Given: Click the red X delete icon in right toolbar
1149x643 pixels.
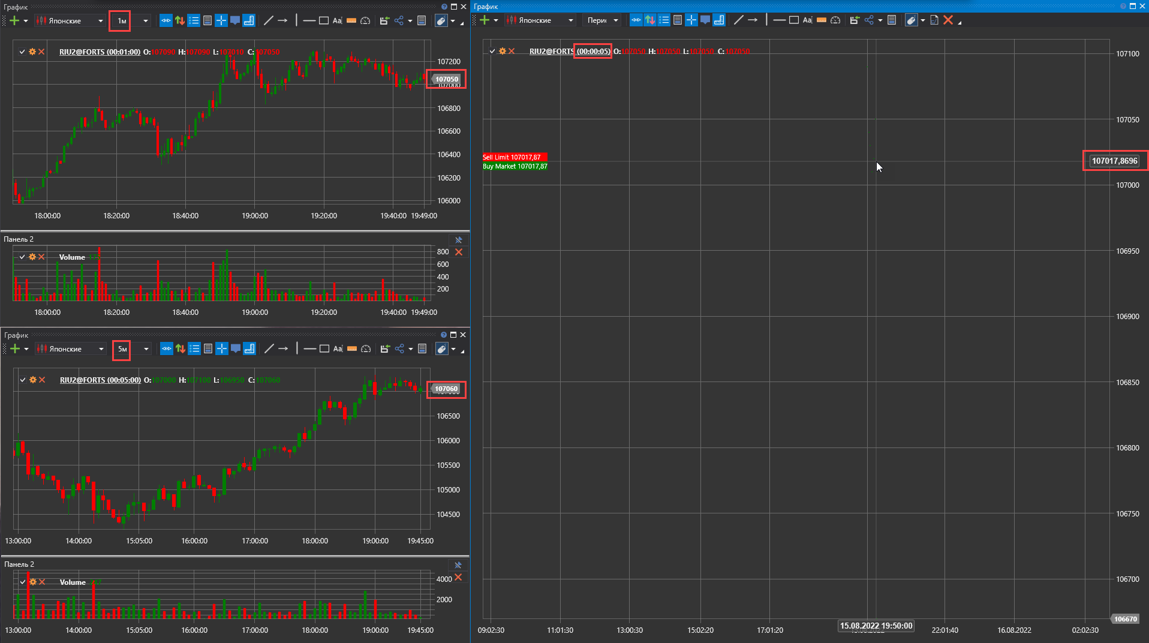Looking at the screenshot, I should tap(948, 20).
